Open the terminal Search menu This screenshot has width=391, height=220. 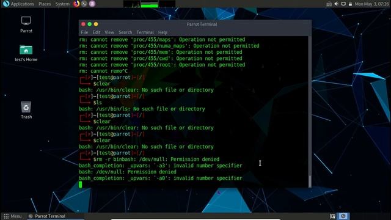click(125, 32)
